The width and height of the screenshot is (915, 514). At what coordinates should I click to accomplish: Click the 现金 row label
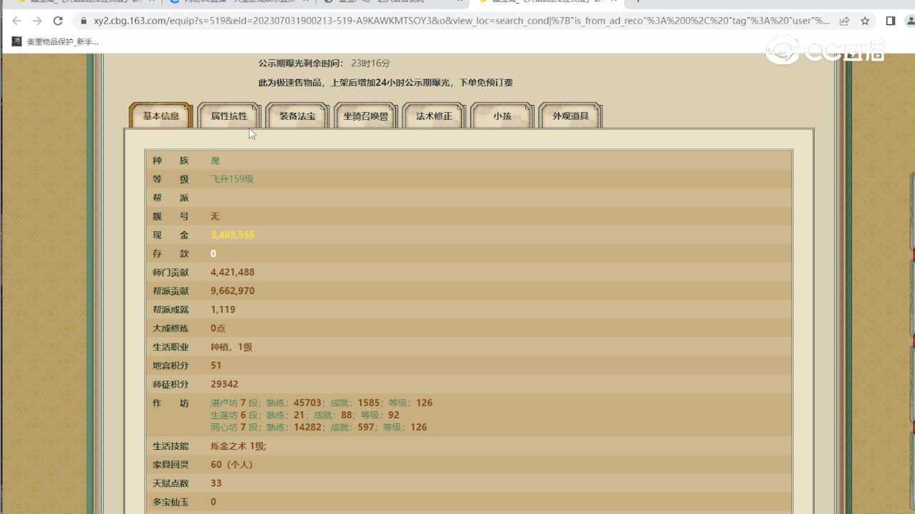point(171,235)
